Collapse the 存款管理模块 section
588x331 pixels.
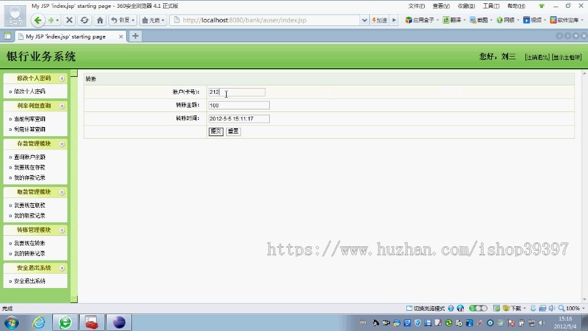click(x=62, y=144)
